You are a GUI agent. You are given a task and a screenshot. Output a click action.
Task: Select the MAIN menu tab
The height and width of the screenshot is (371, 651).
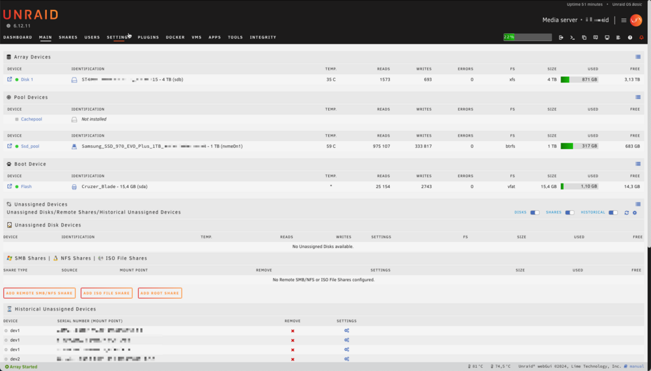46,37
